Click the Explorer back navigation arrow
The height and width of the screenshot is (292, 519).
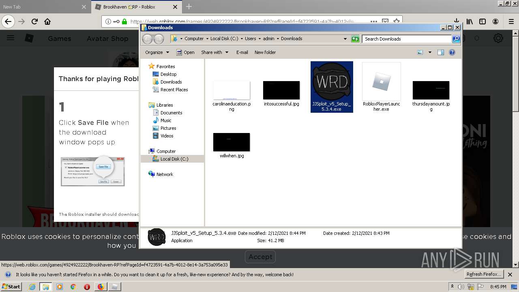click(148, 39)
